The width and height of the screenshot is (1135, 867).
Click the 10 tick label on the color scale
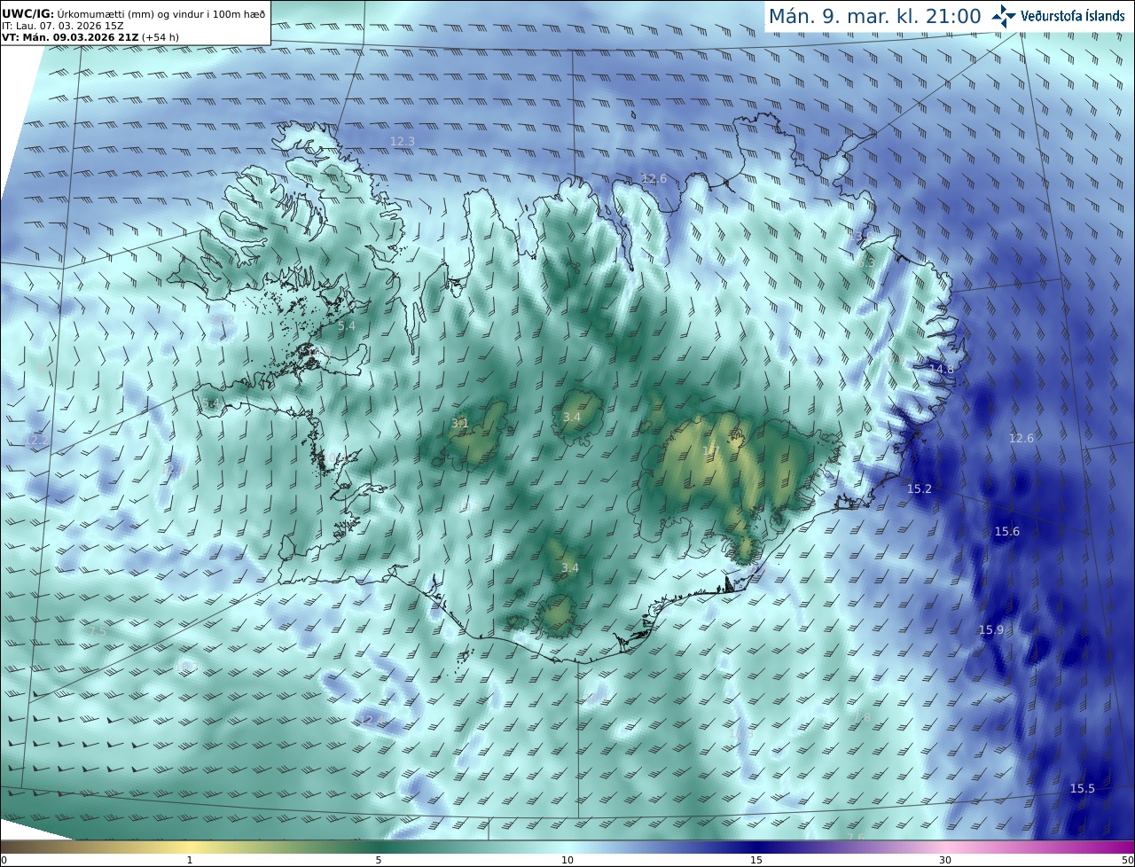[x=567, y=860]
